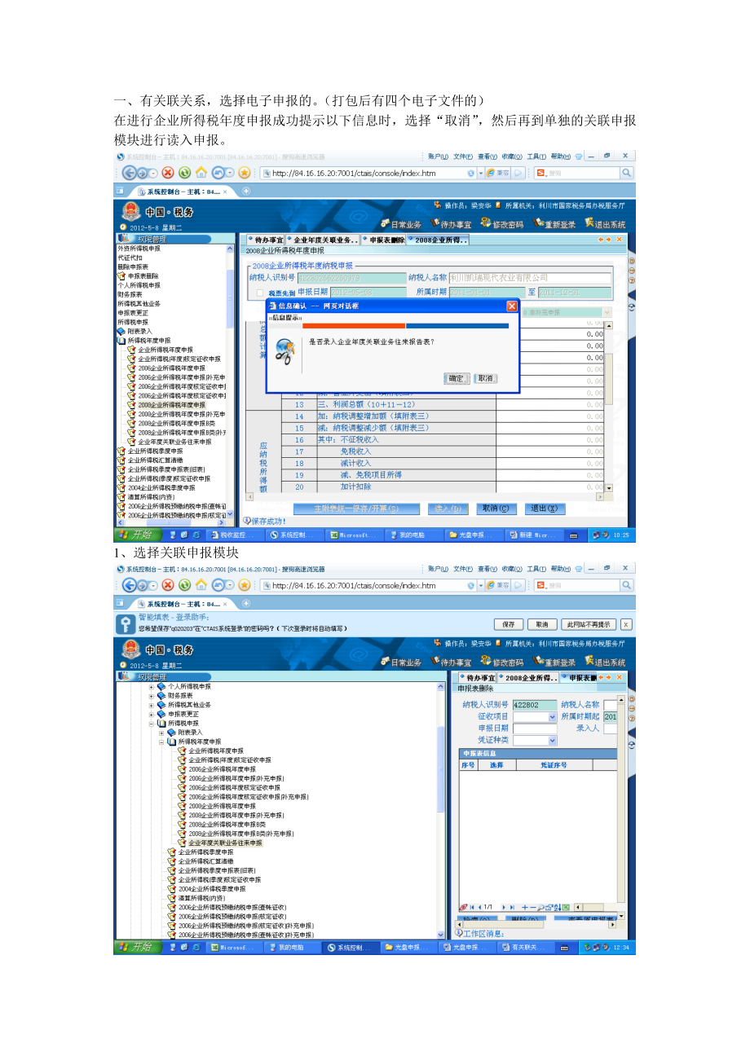Viewport: 750px width, 1061px height.
Task: Click 确定 in the 信息确认 dialog
Action: point(456,378)
